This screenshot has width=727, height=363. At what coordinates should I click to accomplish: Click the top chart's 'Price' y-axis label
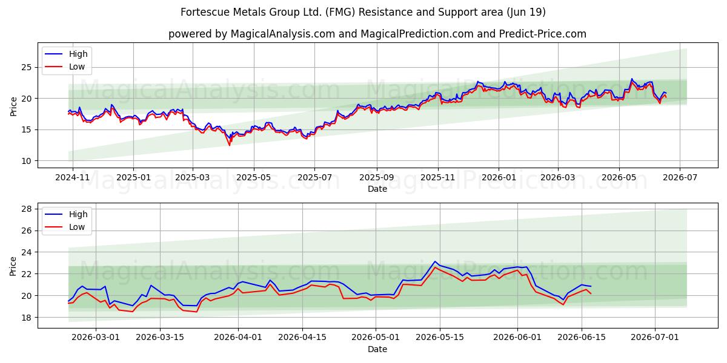click(13, 105)
